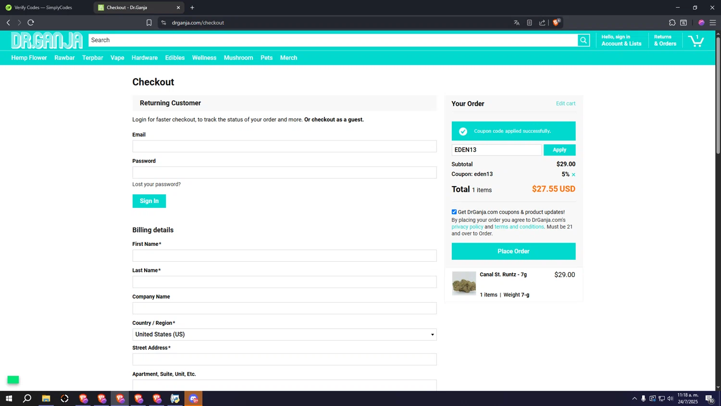The width and height of the screenshot is (721, 406).
Task: Click the volume icon in tray
Action: click(x=670, y=398)
